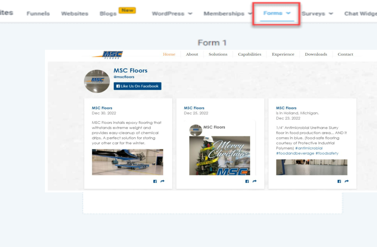Click the Dec 25, 2022 post date
377x247 pixels.
(196, 113)
